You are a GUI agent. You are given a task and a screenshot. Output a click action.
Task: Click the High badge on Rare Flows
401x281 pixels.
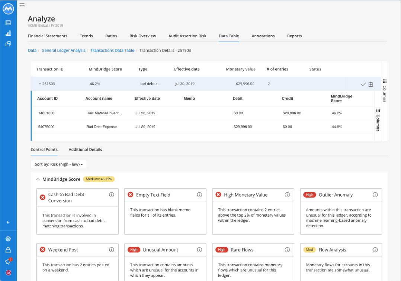tap(222, 250)
